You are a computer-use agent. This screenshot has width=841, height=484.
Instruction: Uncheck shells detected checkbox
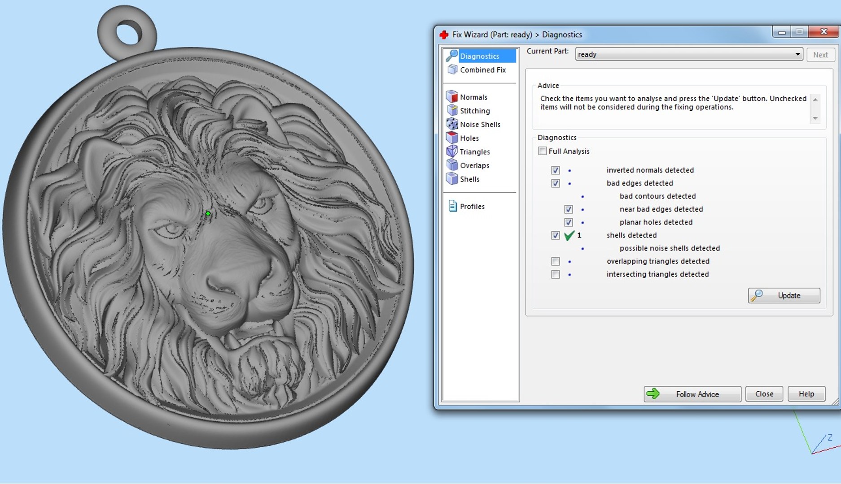click(556, 235)
